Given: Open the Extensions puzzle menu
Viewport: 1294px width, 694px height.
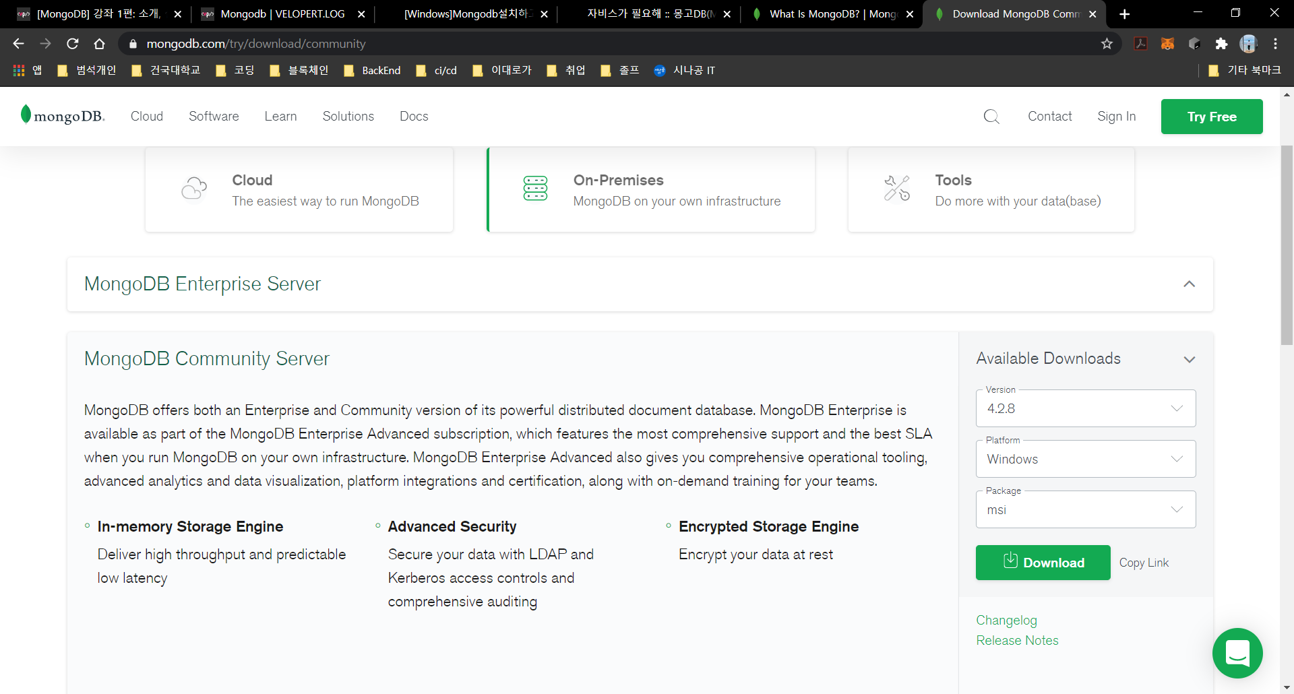Looking at the screenshot, I should 1221,44.
